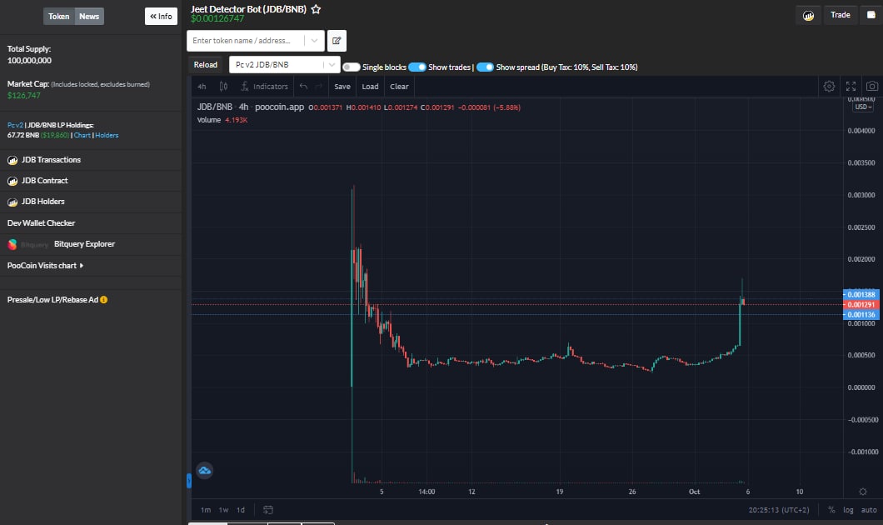
Task: Load a saved chart layout
Action: point(370,86)
